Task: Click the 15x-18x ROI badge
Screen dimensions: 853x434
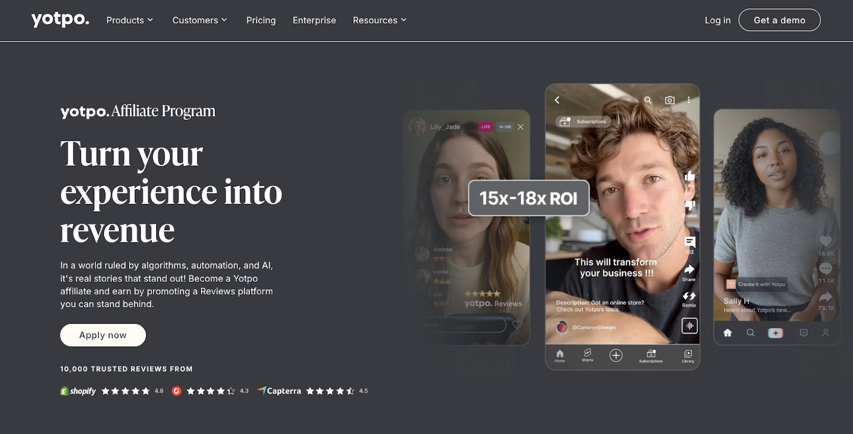Action: (x=529, y=198)
